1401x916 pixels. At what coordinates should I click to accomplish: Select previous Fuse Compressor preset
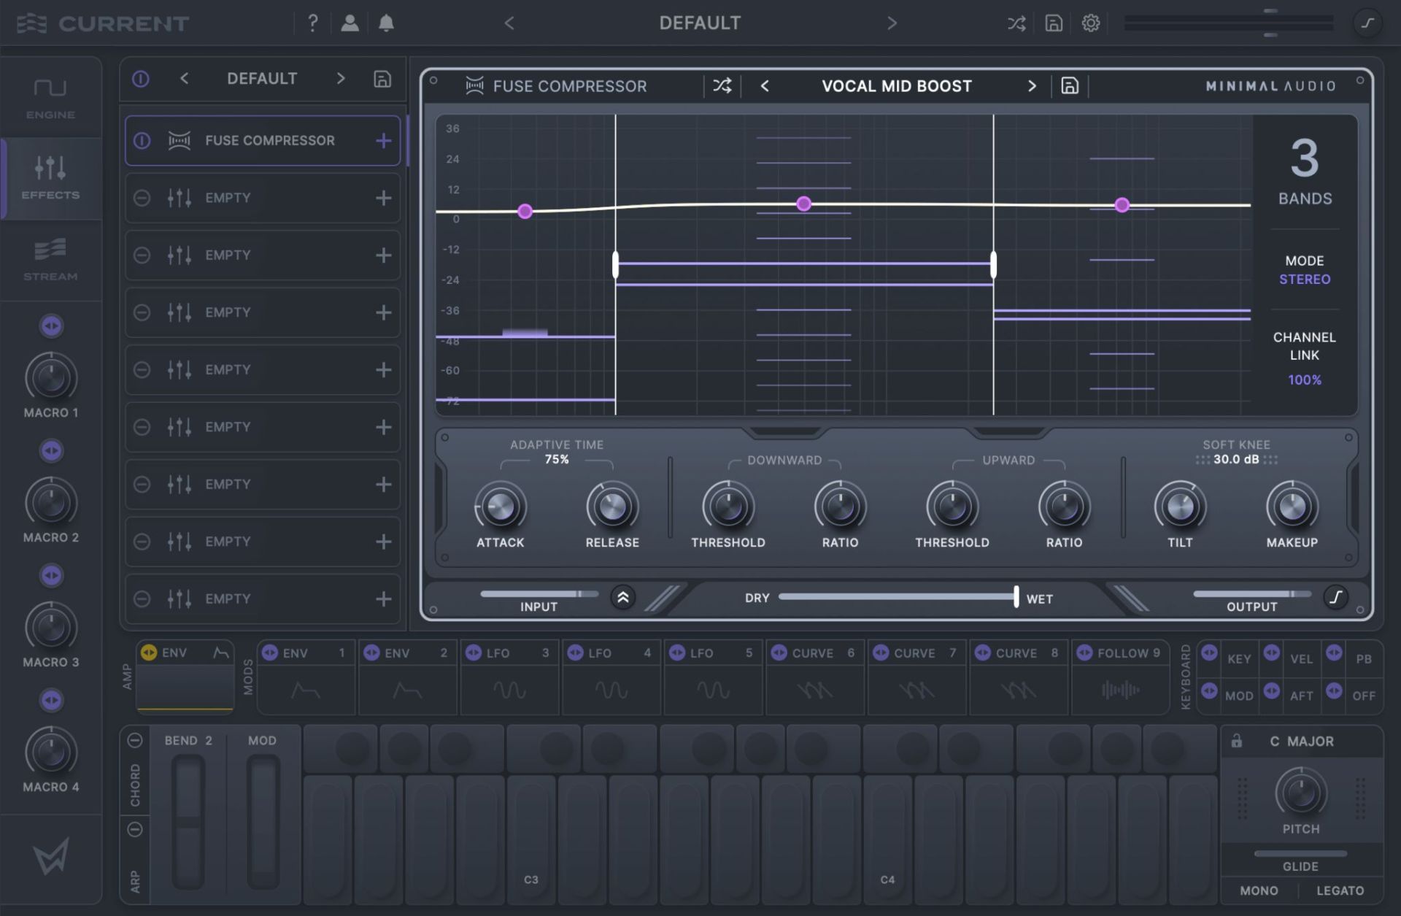(765, 86)
